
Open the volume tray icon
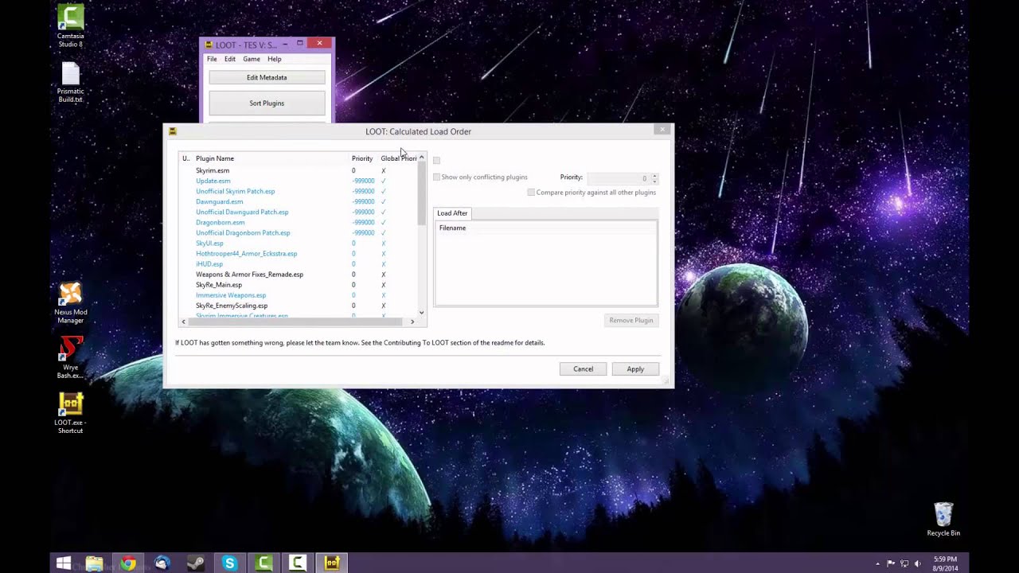tap(918, 563)
